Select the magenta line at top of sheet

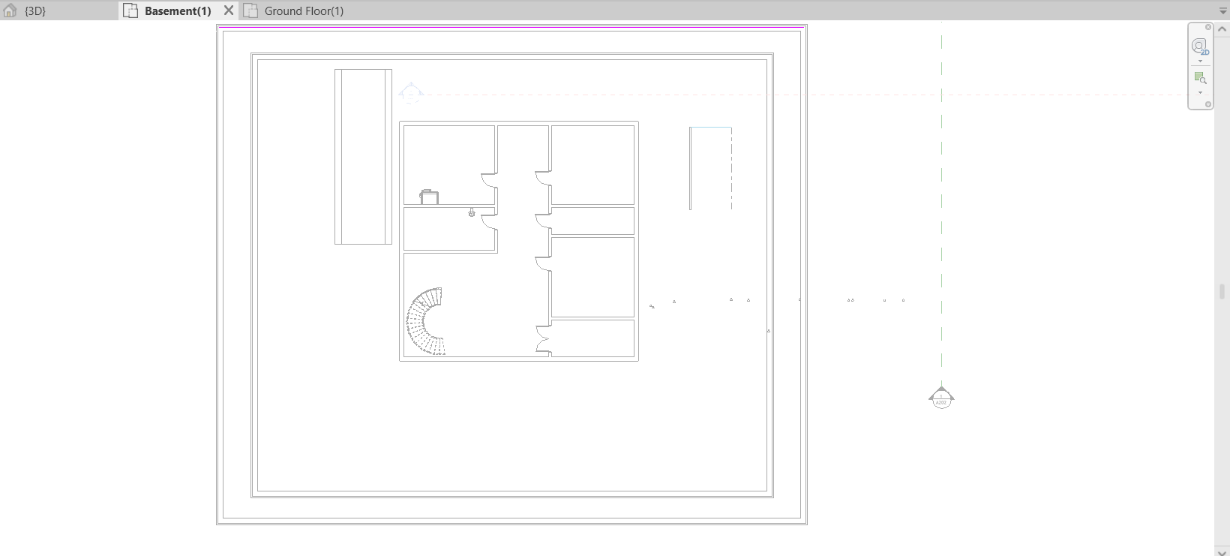[511, 27]
